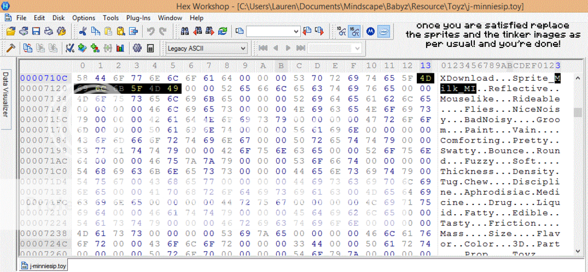This screenshot has width=588, height=272.
Task: Click the green plus with colored blocks icon
Action: (x=95, y=48)
